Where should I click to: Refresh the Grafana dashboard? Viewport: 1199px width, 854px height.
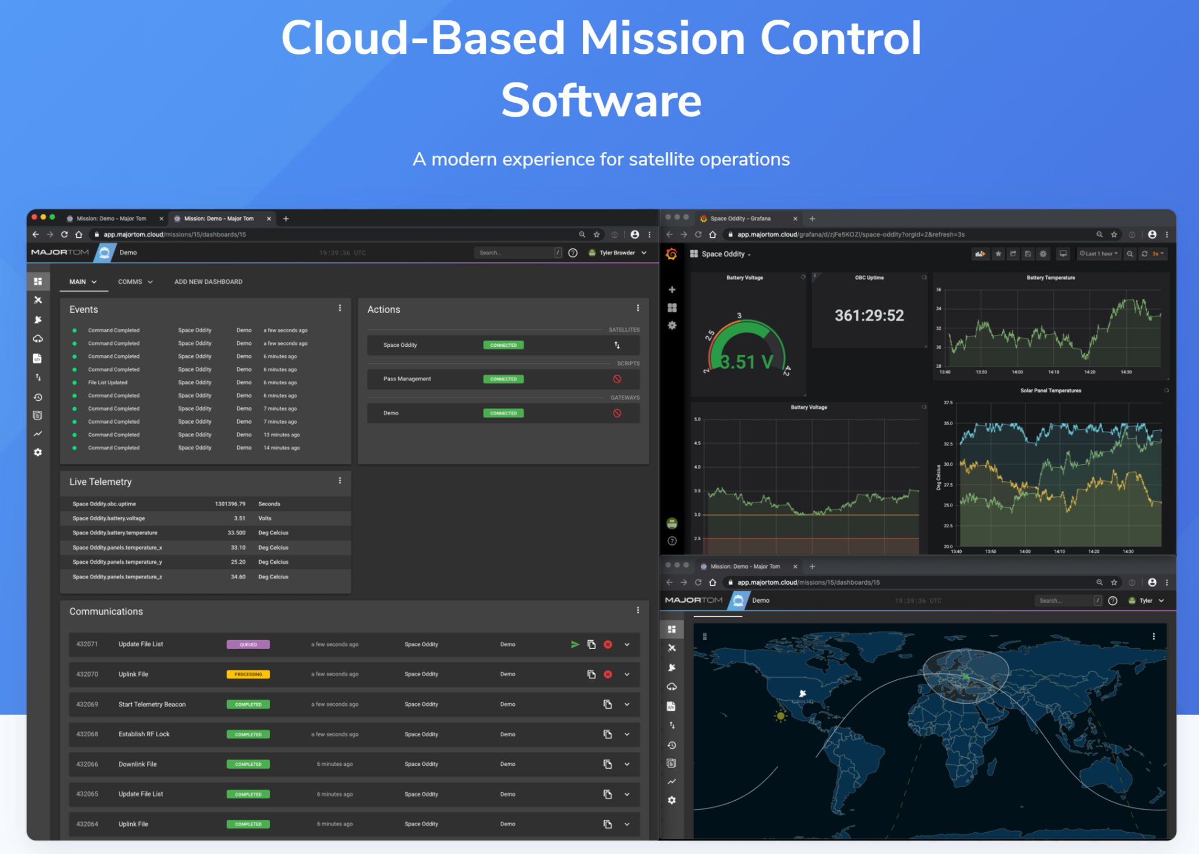point(1145,254)
